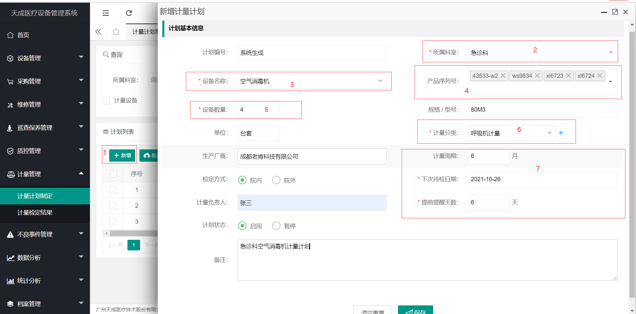Go to 首页 in the sidebar
Image resolution: width=636 pixels, height=314 pixels.
point(45,35)
